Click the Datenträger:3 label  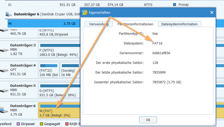[23, 45]
